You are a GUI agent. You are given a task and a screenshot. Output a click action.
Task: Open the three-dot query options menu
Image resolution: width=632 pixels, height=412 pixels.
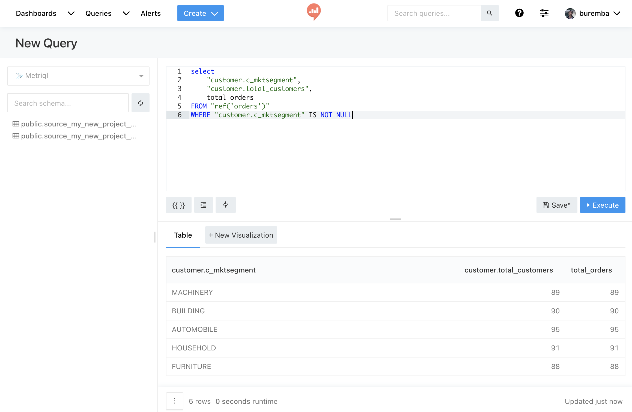pyautogui.click(x=174, y=401)
